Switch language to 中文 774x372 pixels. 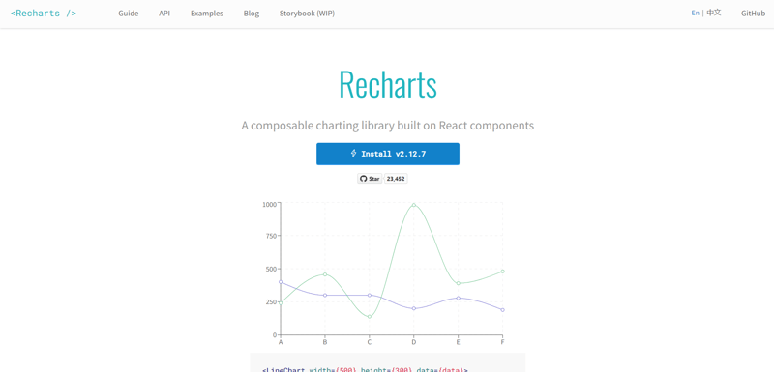point(714,13)
